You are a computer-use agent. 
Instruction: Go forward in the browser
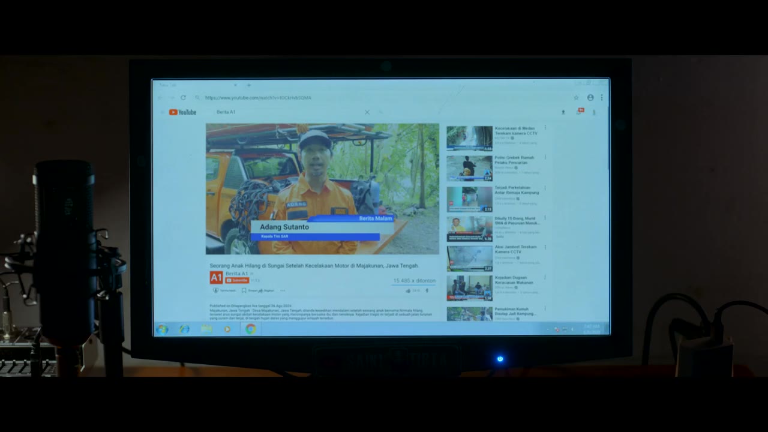(171, 97)
